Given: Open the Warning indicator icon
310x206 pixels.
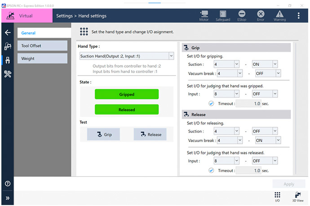Looking at the screenshot, I should point(279,15).
